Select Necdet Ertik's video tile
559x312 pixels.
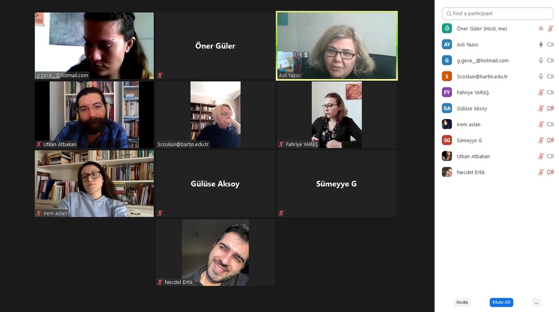(x=215, y=253)
